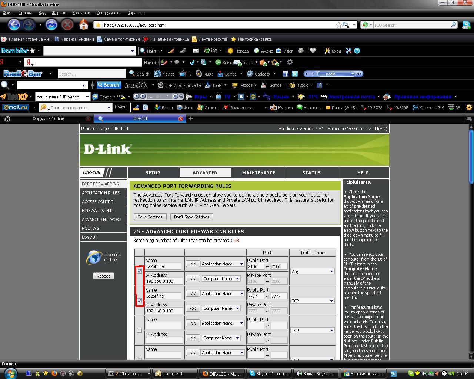Open Rambler Погода weather
This screenshot has width=474, height=379.
[x=238, y=51]
